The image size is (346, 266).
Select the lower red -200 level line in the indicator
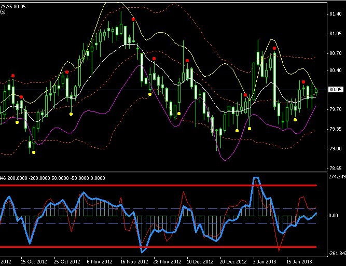[158, 247]
